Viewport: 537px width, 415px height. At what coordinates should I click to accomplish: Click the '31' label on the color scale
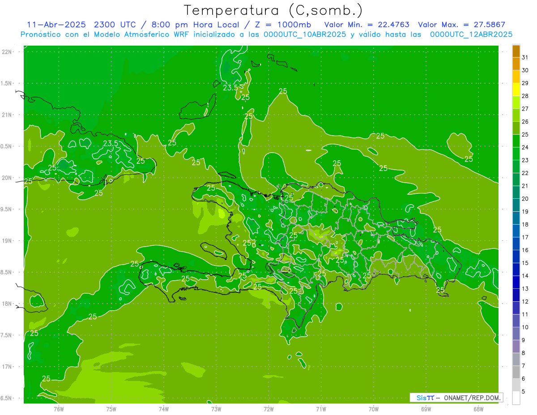pos(525,58)
